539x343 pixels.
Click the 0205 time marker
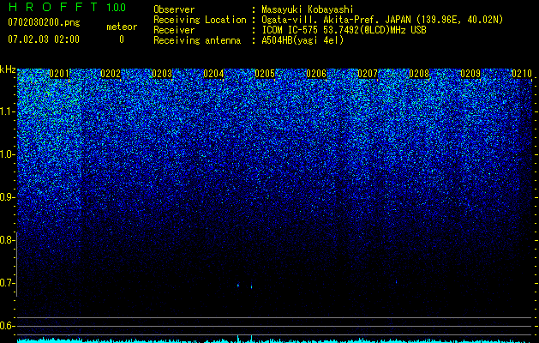pos(265,74)
